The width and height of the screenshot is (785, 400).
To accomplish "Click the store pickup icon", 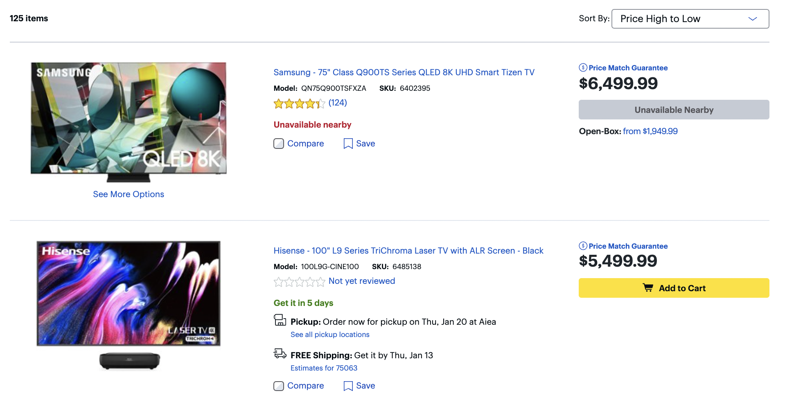I will pyautogui.click(x=280, y=320).
